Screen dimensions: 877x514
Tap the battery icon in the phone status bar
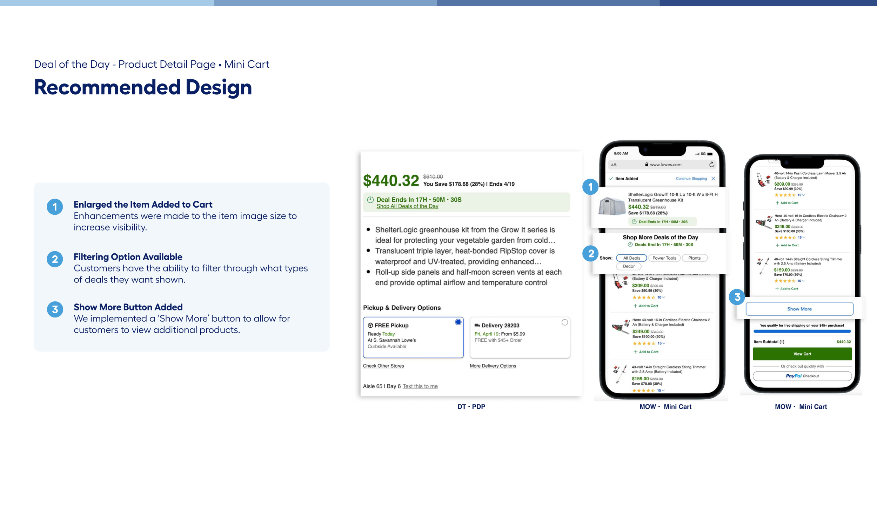coord(710,154)
